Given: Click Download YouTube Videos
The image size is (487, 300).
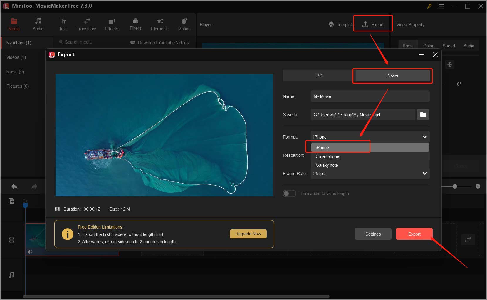Looking at the screenshot, I should tap(159, 42).
